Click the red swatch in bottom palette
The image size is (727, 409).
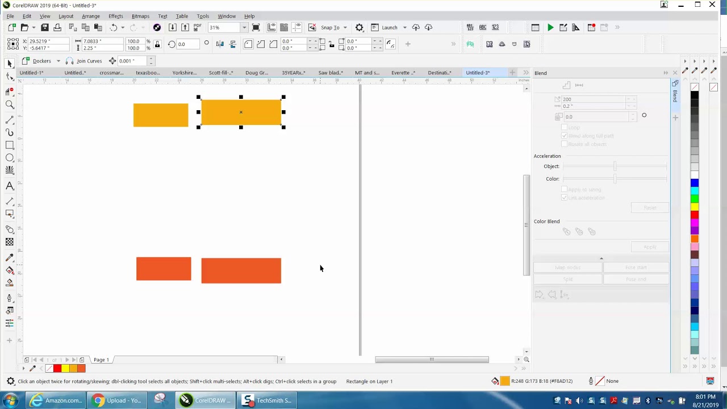57,369
